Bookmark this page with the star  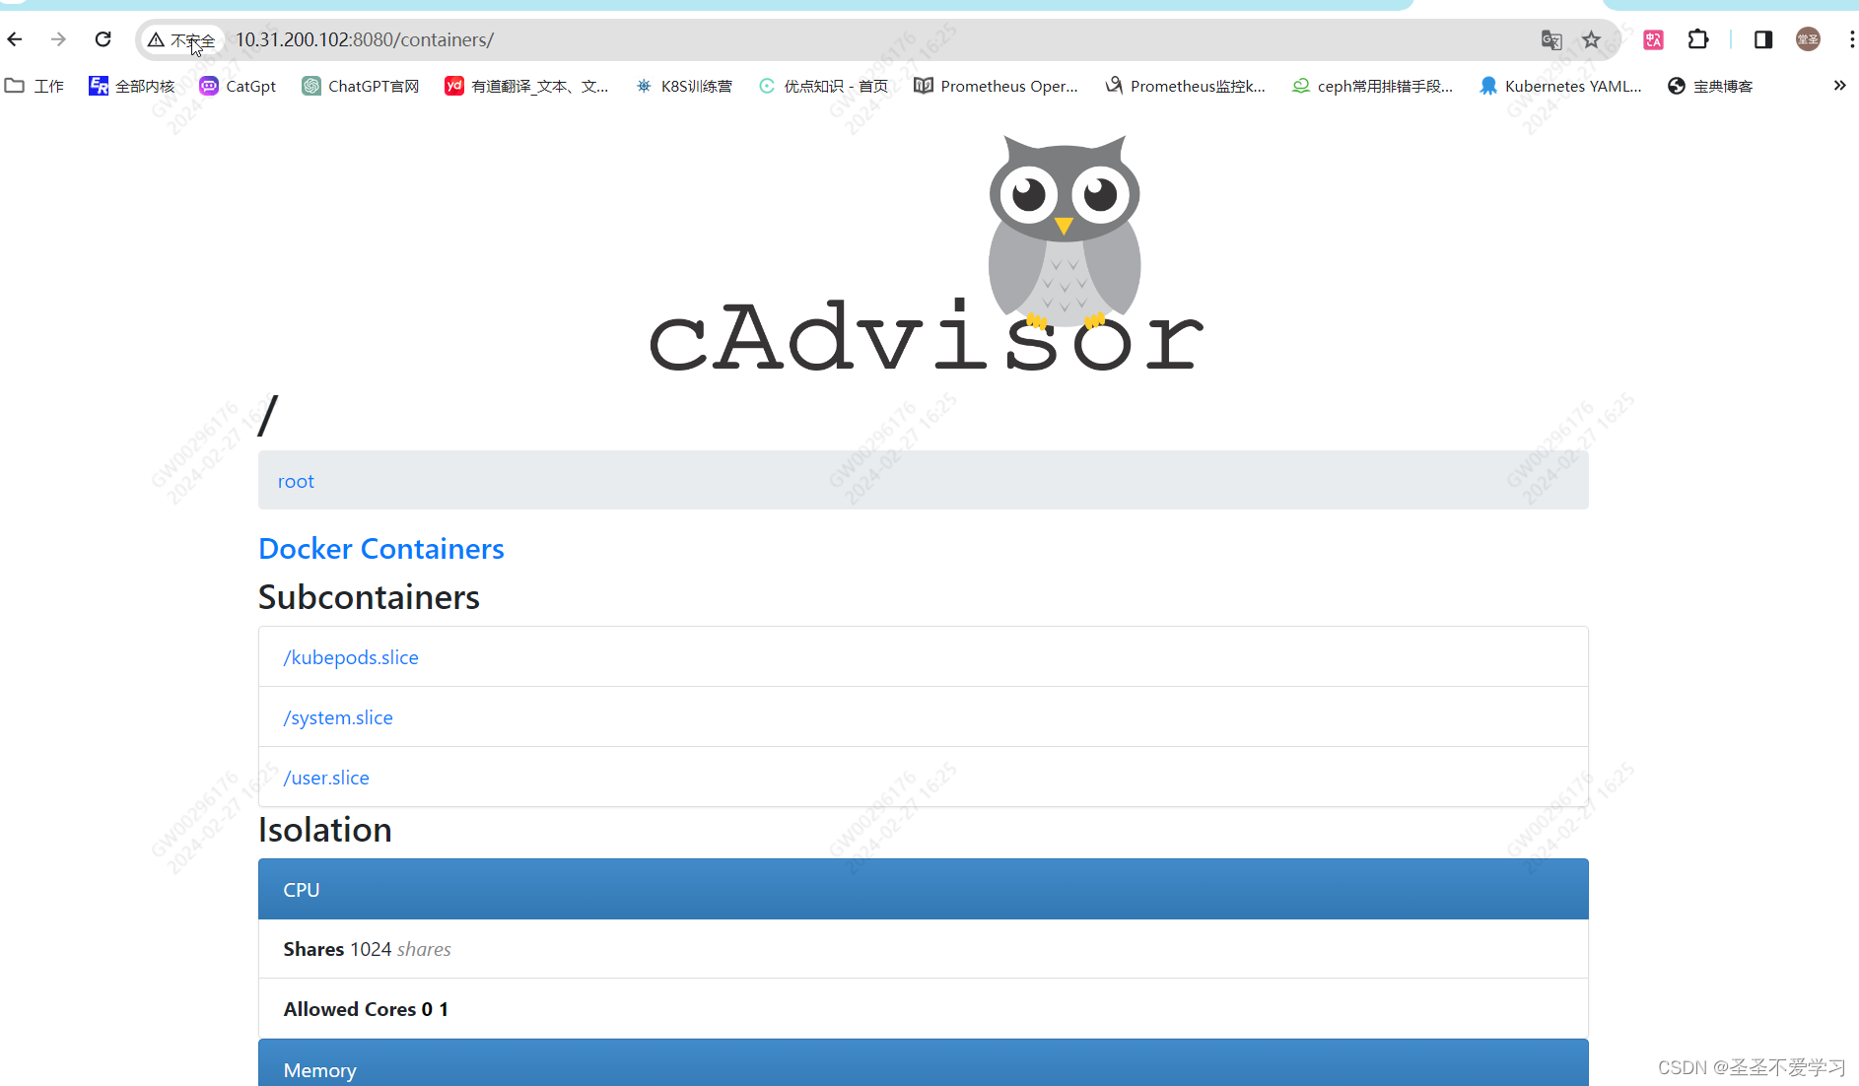pyautogui.click(x=1591, y=40)
